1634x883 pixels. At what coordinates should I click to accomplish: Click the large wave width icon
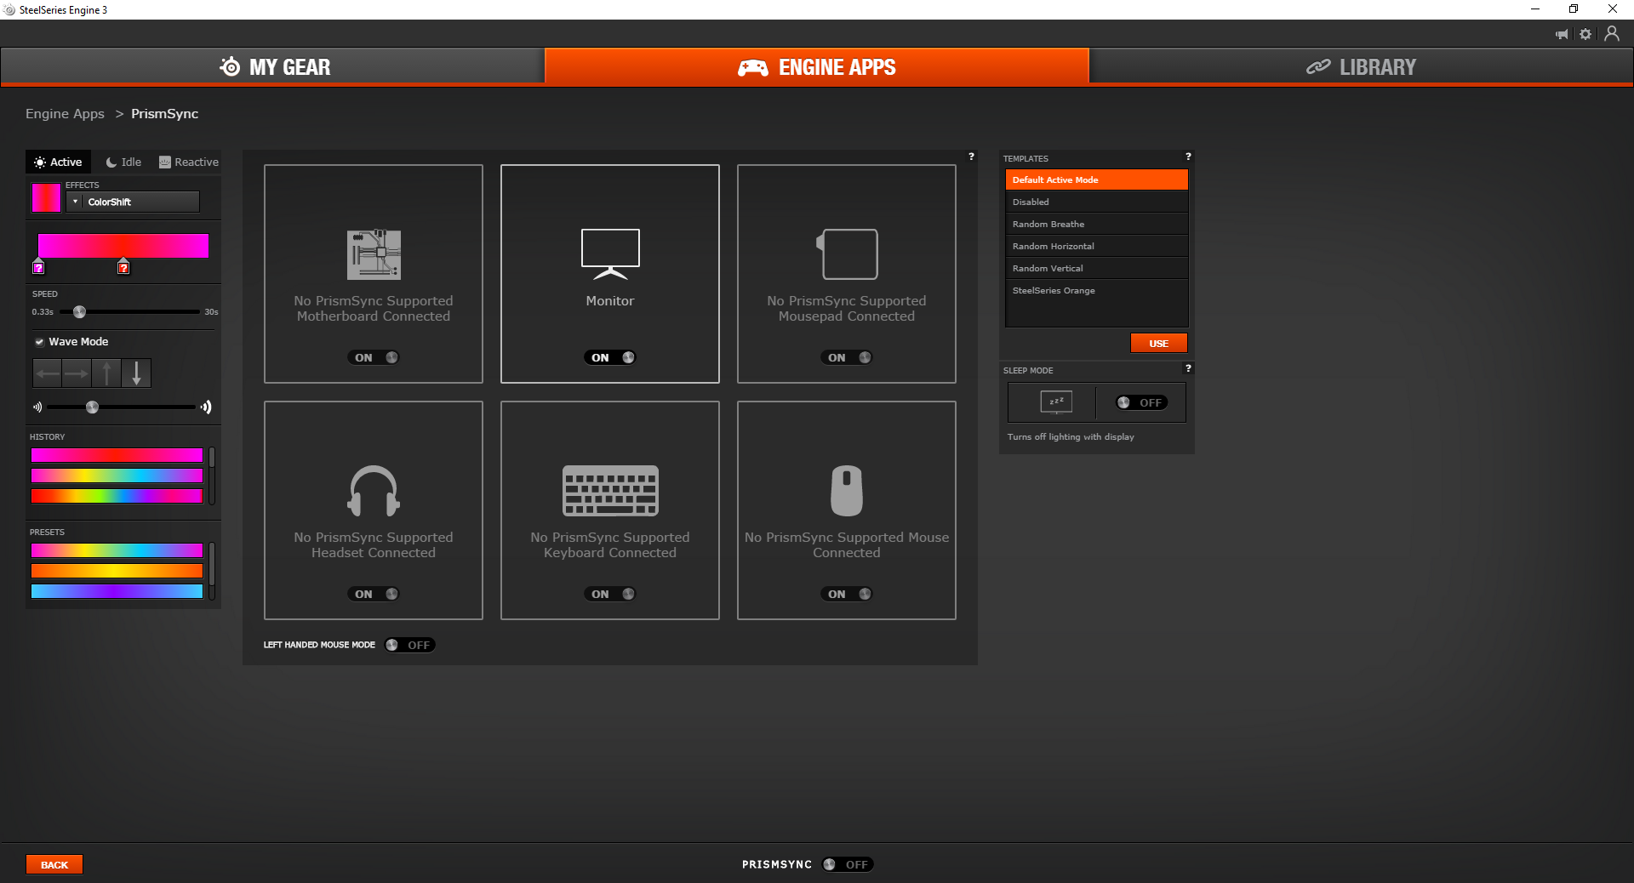(x=206, y=407)
